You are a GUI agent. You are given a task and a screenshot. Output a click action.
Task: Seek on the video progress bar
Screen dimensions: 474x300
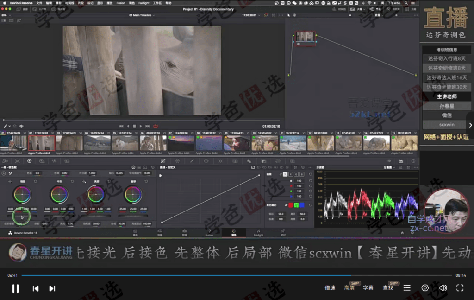coord(237,275)
